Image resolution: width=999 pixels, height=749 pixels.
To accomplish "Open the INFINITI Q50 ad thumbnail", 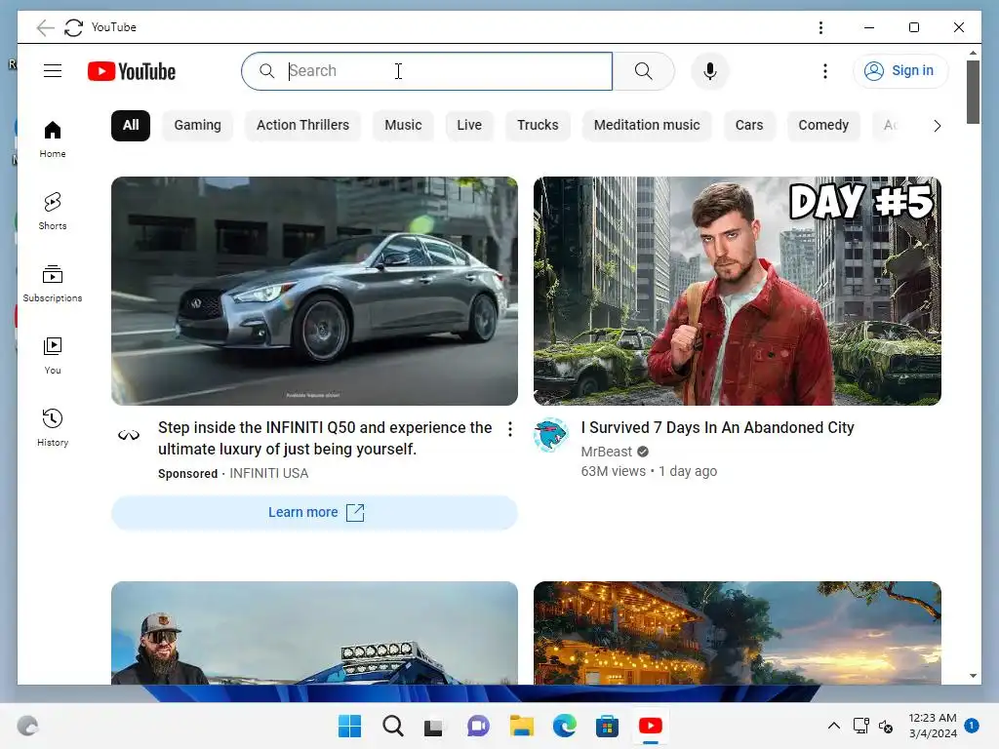I will pos(315,291).
